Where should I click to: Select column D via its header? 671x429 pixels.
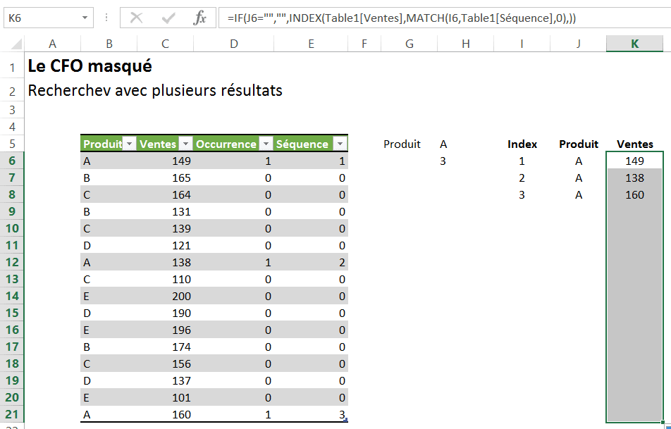[233, 44]
